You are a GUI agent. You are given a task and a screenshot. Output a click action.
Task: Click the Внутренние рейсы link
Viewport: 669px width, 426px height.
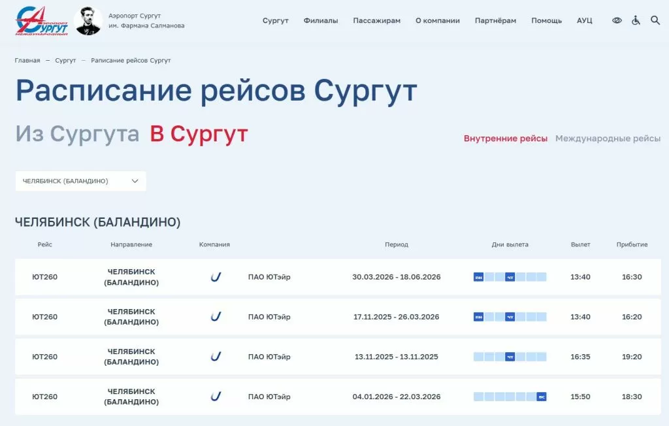(x=506, y=138)
